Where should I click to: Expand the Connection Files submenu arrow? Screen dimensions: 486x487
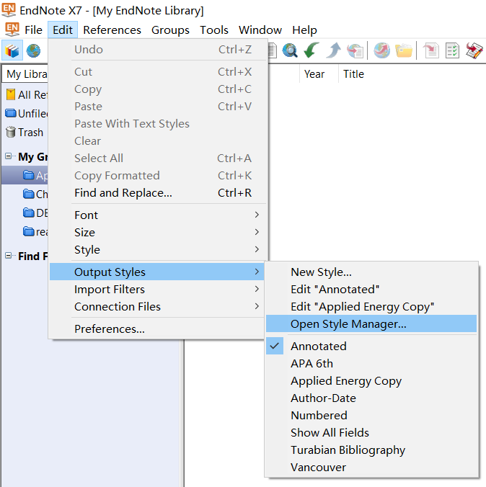click(x=257, y=306)
